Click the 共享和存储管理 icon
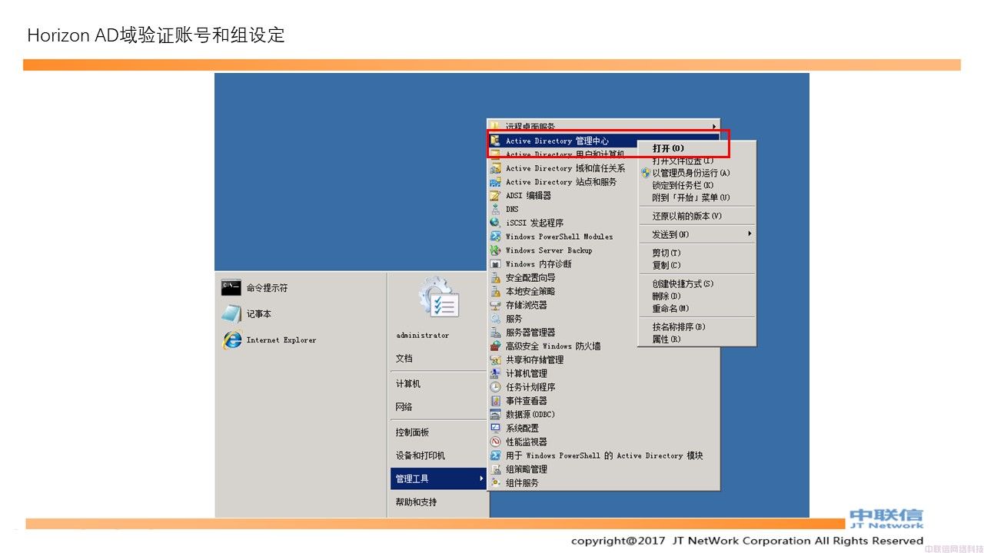 tap(496, 359)
